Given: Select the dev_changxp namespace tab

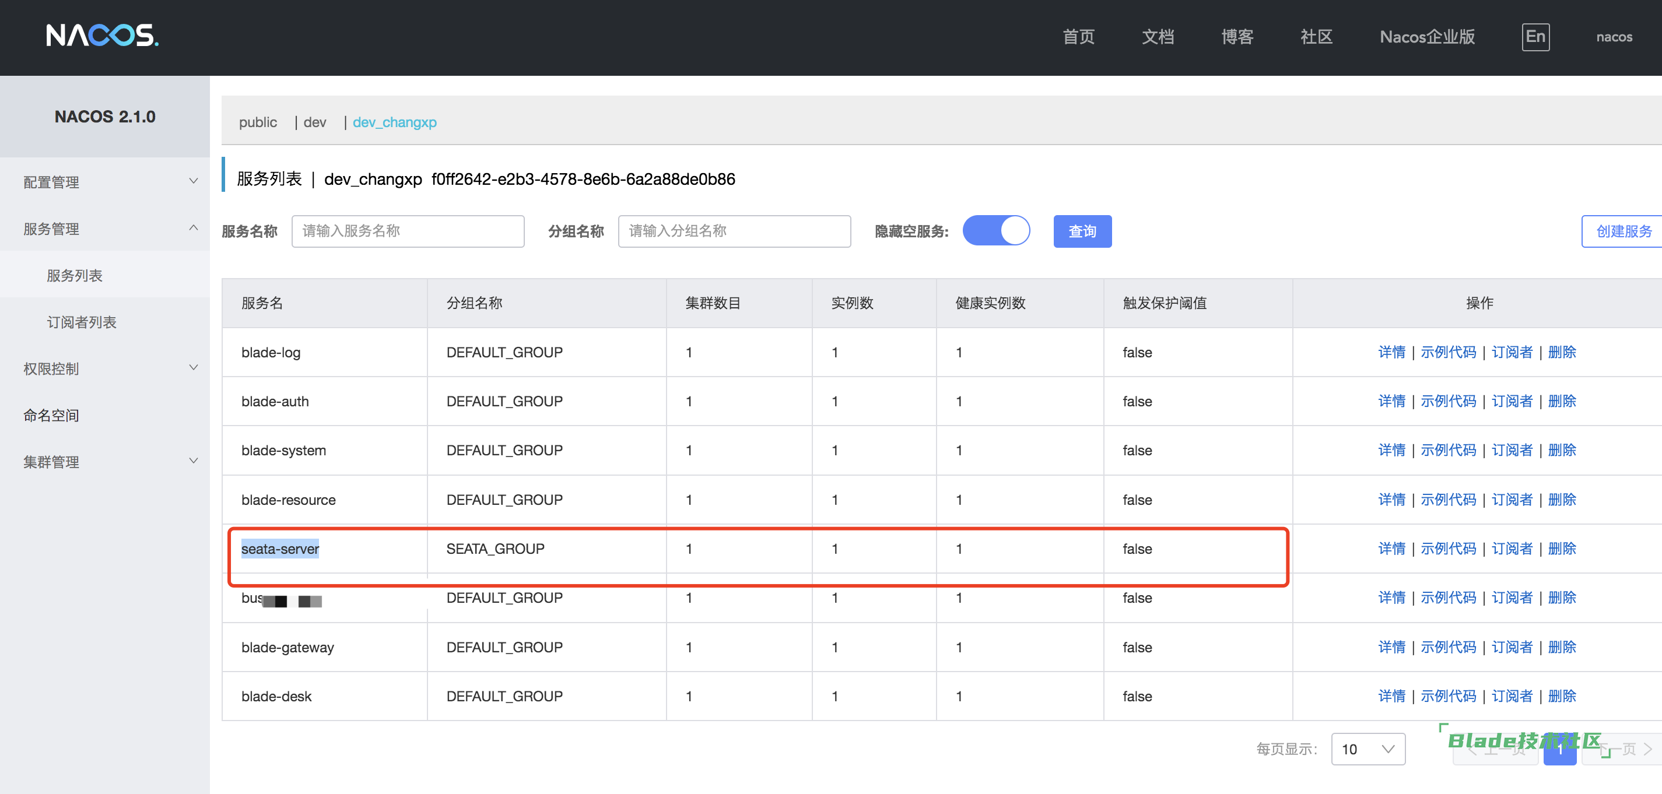Looking at the screenshot, I should 394,122.
